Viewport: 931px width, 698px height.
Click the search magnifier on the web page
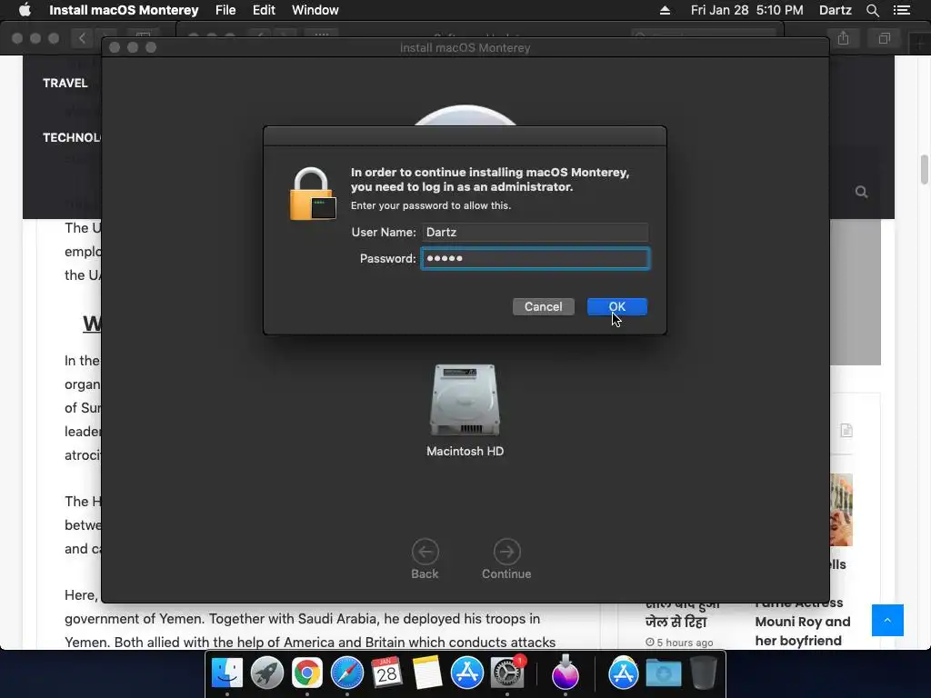click(862, 192)
